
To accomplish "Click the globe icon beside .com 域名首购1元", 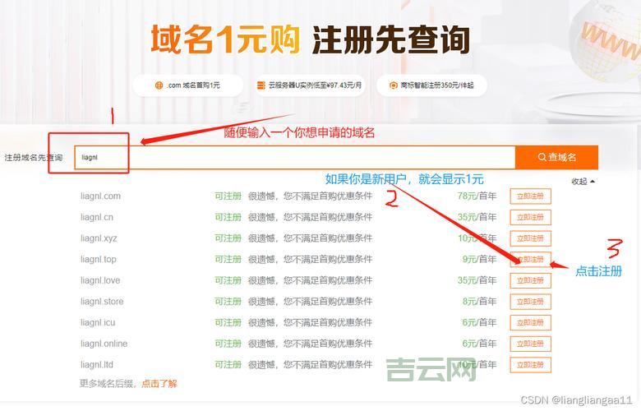I will pyautogui.click(x=159, y=85).
